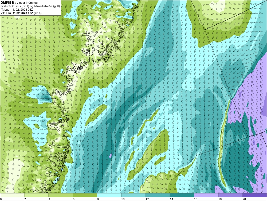Click the legend scale label '0'

(x=1, y=199)
